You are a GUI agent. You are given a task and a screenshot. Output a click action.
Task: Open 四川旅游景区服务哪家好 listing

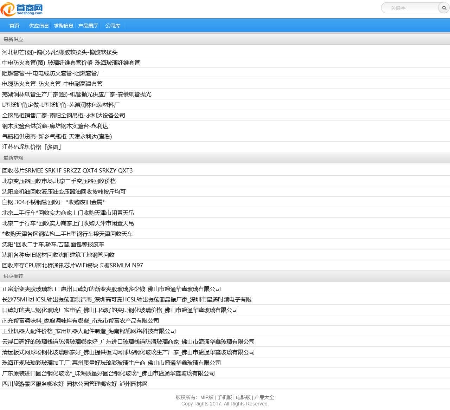tap(75, 384)
